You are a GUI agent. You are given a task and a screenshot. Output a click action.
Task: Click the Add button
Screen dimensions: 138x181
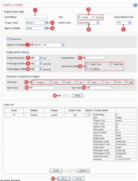[x=65, y=95]
